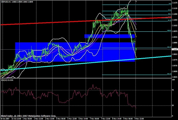Click the 2.0895 price axis label
Viewport: 178px width, 120px height.
point(174,43)
